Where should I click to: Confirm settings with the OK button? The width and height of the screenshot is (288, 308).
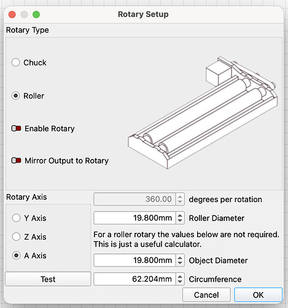tap(258, 294)
